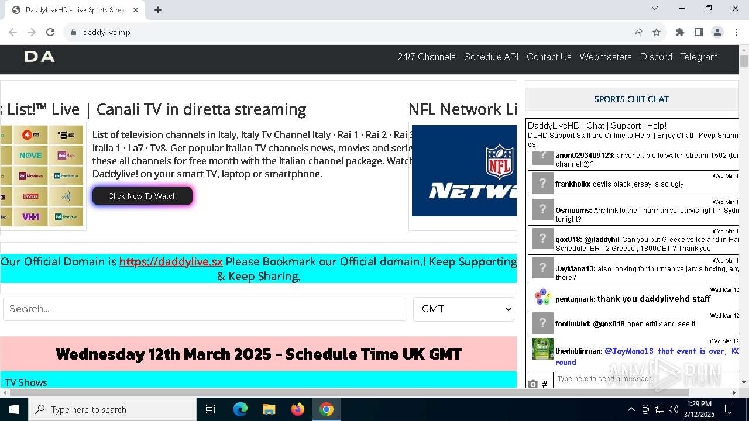The height and width of the screenshot is (421, 749).
Task: Click the NFL Network heading
Action: (462, 109)
